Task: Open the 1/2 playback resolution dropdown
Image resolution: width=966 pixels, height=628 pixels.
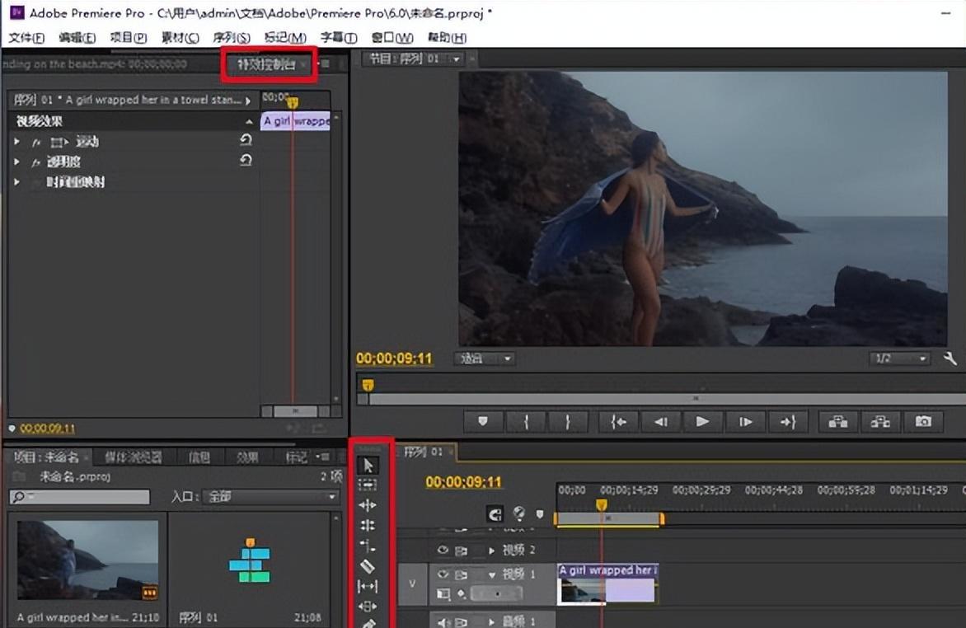Action: pyautogui.click(x=899, y=359)
